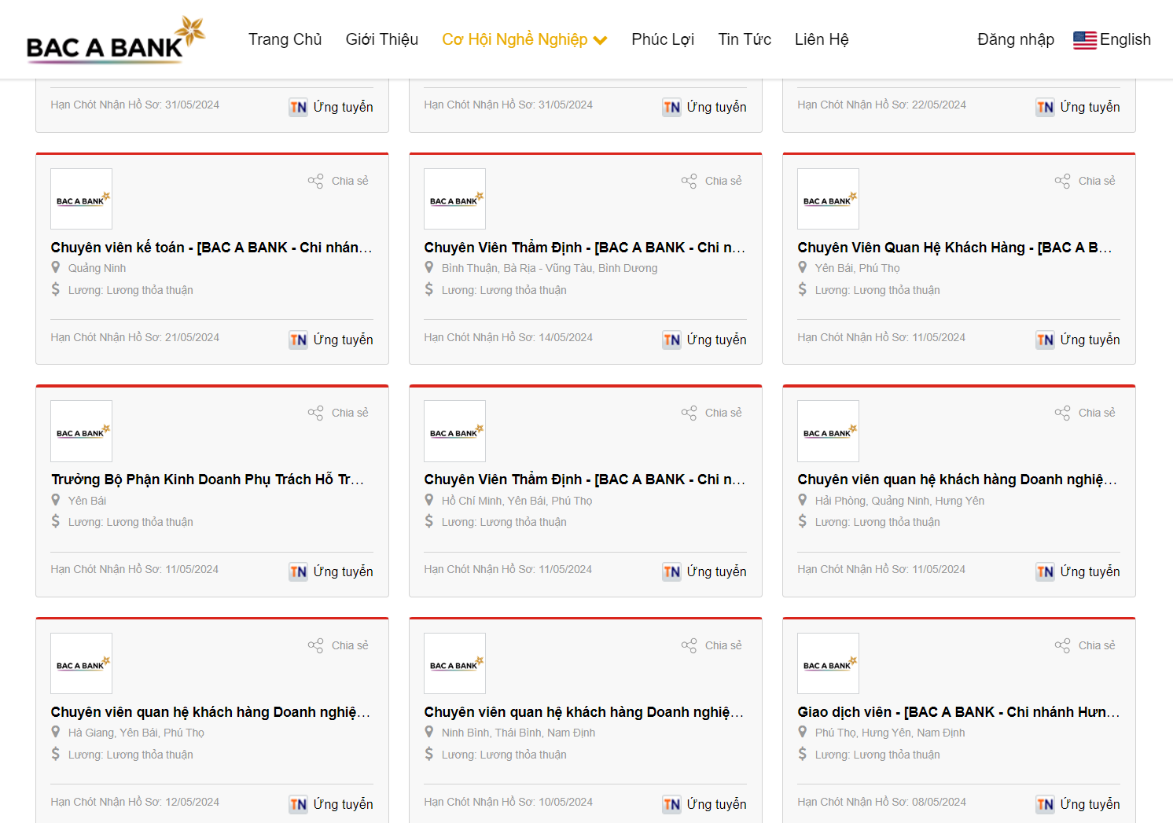Share the Doanh nghiệp job in Hải Phòng
Image resolution: width=1173 pixels, height=823 pixels.
1085,413
